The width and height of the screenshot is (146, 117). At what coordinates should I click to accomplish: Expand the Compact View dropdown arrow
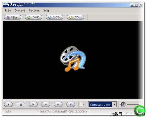(114, 104)
